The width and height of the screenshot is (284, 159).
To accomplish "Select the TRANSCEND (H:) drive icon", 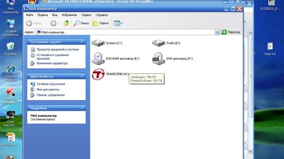I will pos(98,74).
